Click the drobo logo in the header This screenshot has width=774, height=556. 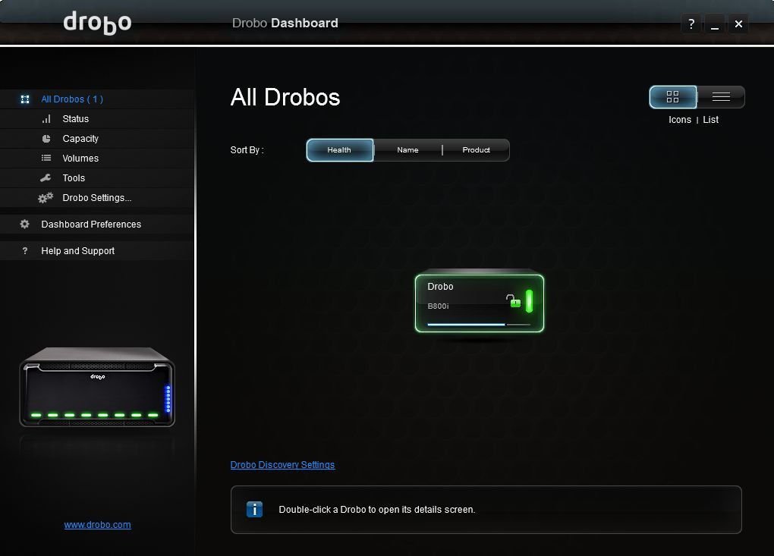click(97, 23)
